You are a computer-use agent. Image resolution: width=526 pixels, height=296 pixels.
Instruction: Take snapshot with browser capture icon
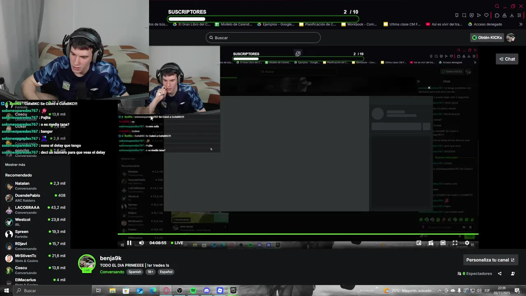(x=464, y=15)
